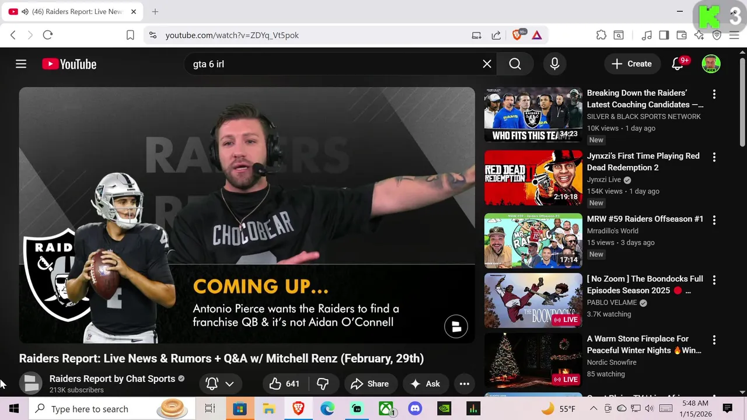The image size is (747, 420).
Task: Open Discord from the taskbar
Action: [415, 409]
